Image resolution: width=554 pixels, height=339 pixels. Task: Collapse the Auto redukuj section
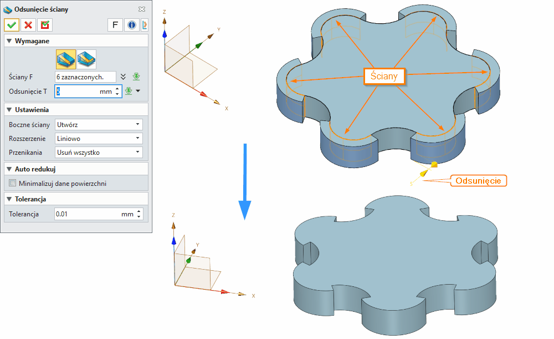pos(9,169)
